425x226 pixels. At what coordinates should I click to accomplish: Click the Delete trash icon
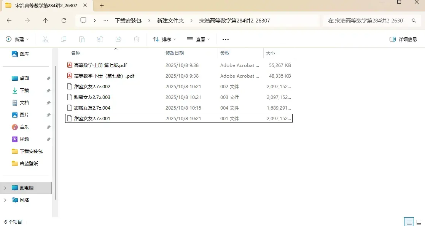tap(137, 39)
